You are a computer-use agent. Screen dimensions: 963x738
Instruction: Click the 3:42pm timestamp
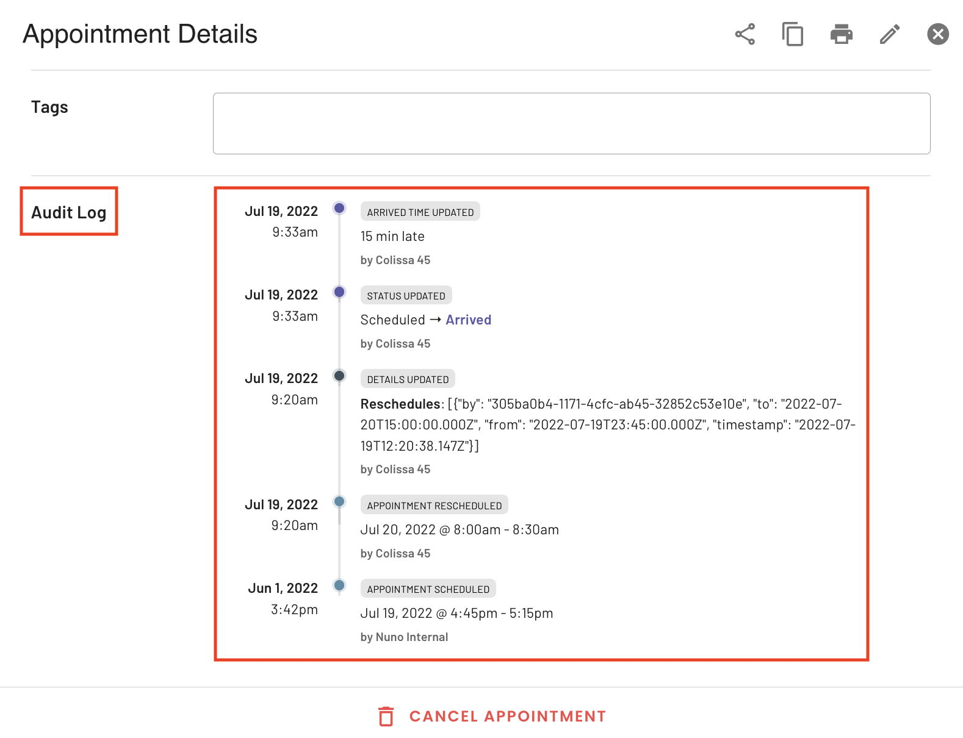point(294,609)
